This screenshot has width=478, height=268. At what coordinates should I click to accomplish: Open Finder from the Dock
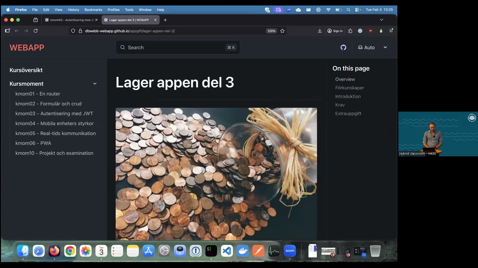pyautogui.click(x=23, y=251)
